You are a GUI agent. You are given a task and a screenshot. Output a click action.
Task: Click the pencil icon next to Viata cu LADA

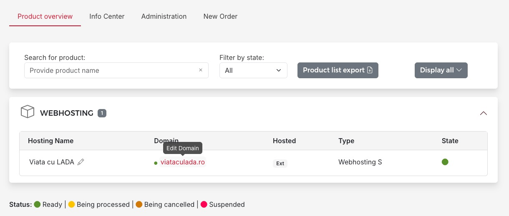tap(81, 162)
